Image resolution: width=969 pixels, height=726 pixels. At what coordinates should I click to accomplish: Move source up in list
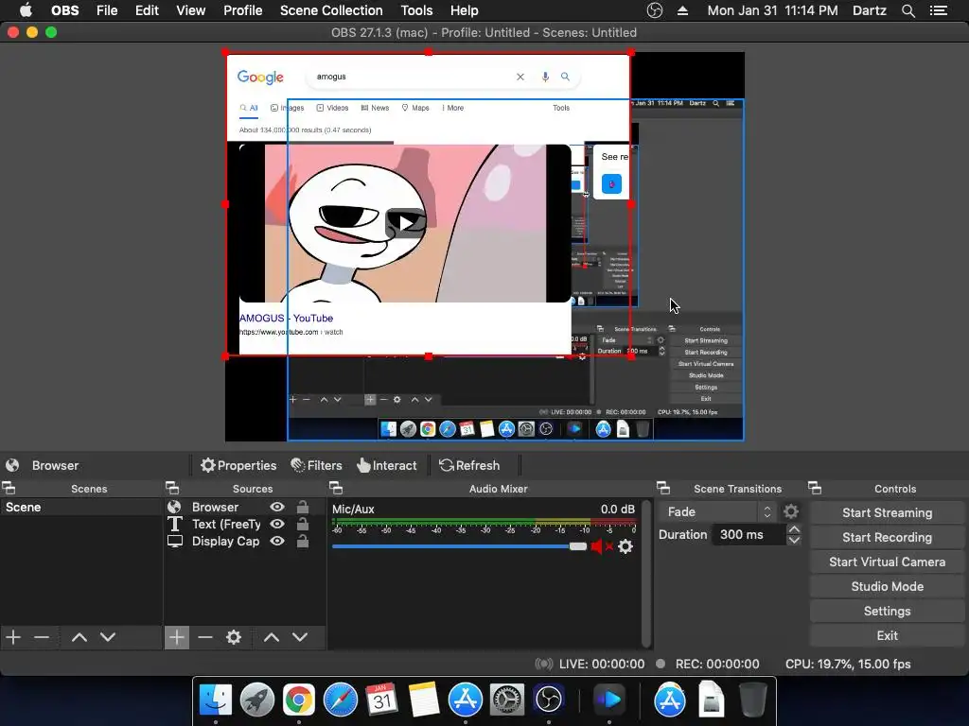[x=272, y=637]
